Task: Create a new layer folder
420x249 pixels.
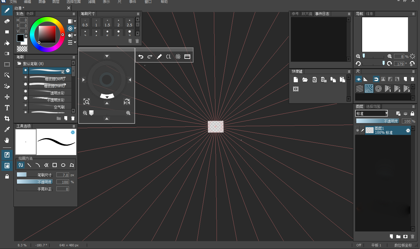Action: 398,236
